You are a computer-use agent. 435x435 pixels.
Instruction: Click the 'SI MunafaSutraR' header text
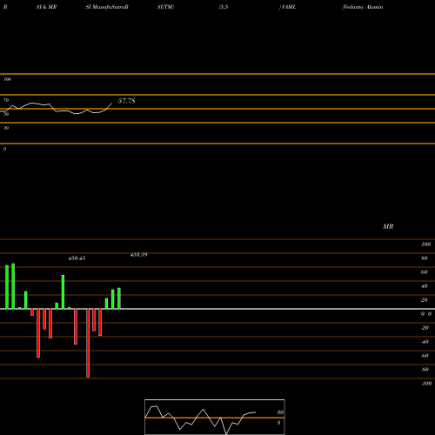pos(107,7)
